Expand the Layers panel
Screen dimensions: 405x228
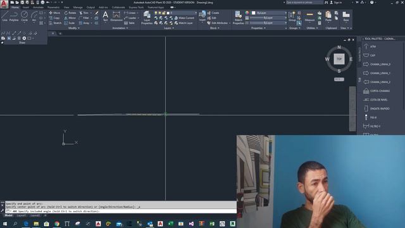(x=169, y=28)
